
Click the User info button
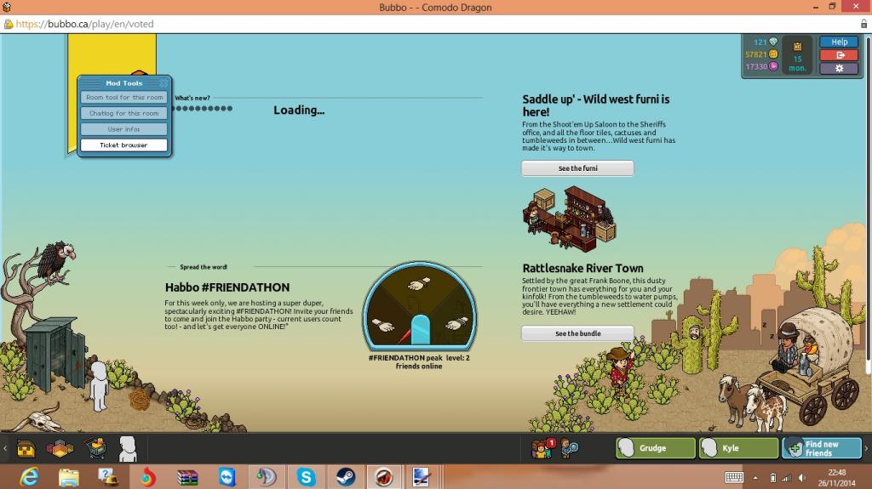pos(124,129)
